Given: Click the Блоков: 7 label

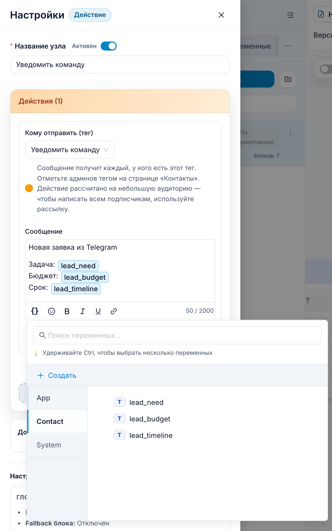Looking at the screenshot, I should pyautogui.click(x=266, y=156).
